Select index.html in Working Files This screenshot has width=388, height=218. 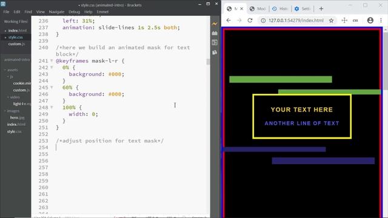click(18, 31)
